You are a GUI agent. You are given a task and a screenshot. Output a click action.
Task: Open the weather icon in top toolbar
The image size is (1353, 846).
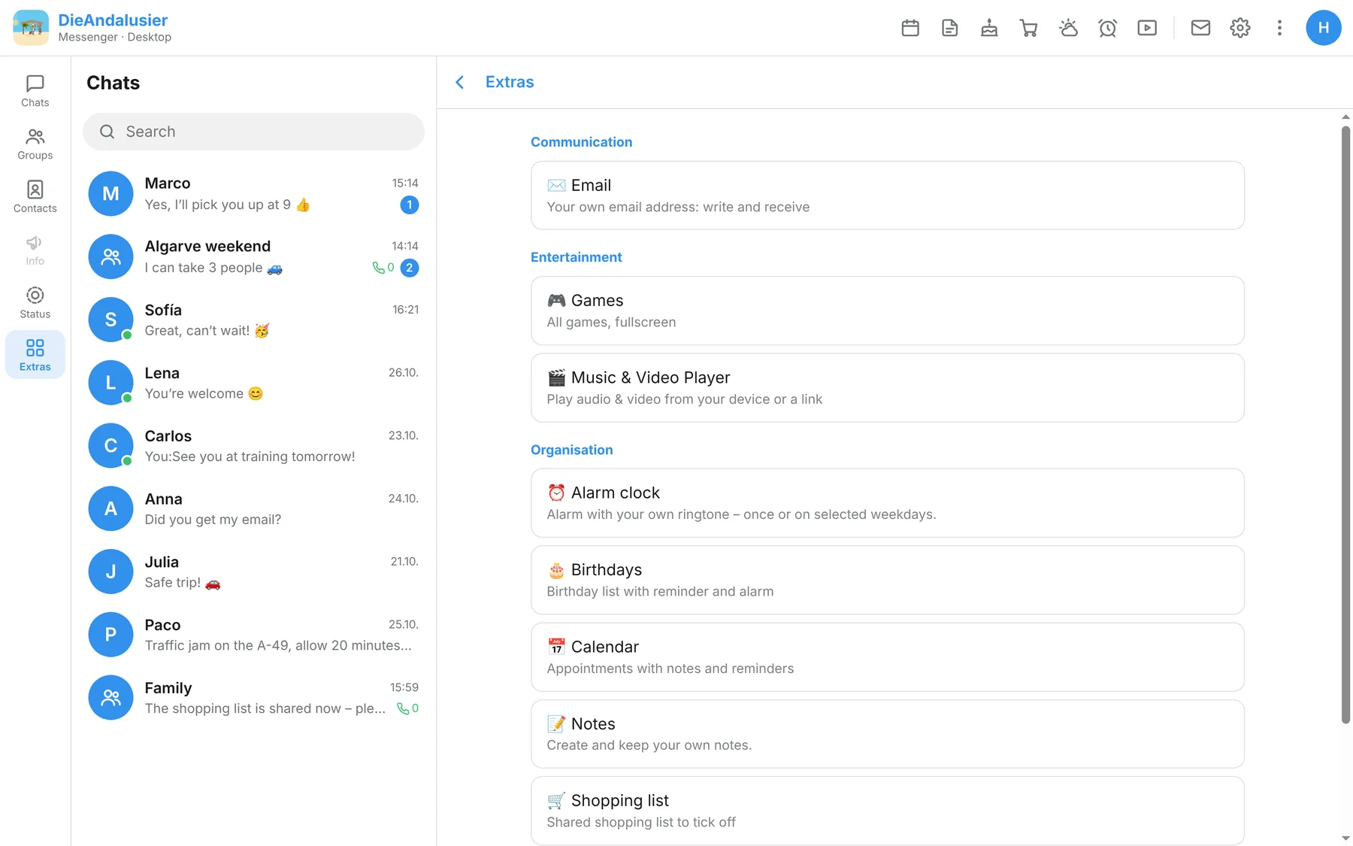[x=1068, y=28]
